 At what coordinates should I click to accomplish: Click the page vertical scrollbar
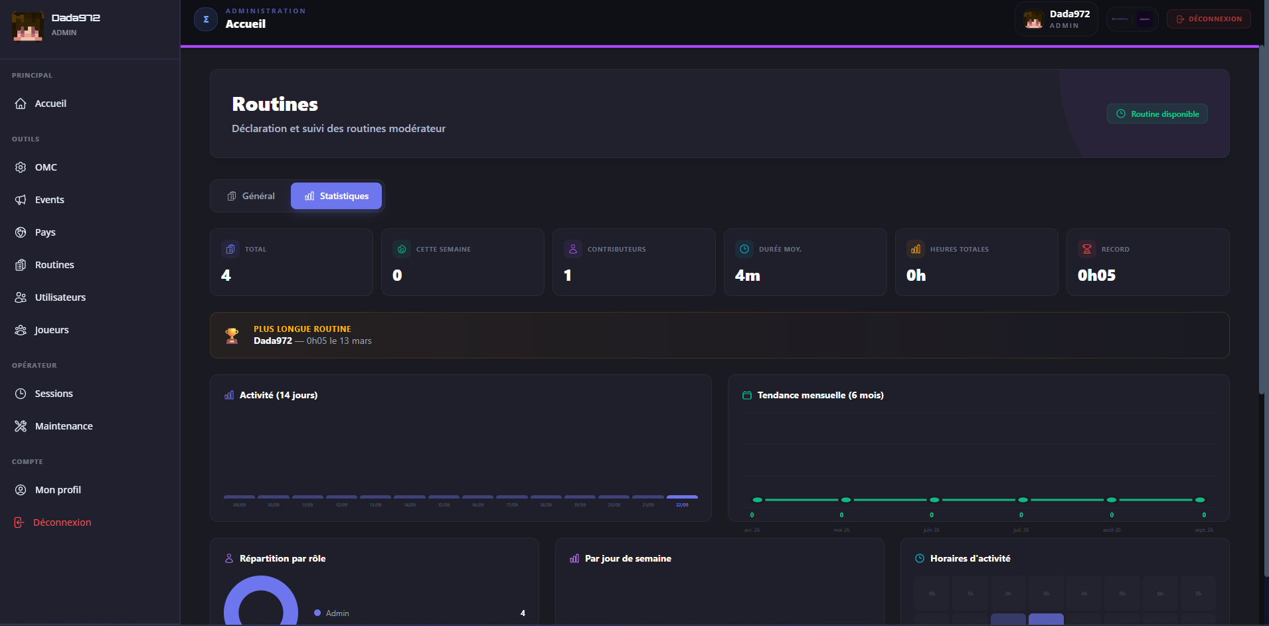1262,219
